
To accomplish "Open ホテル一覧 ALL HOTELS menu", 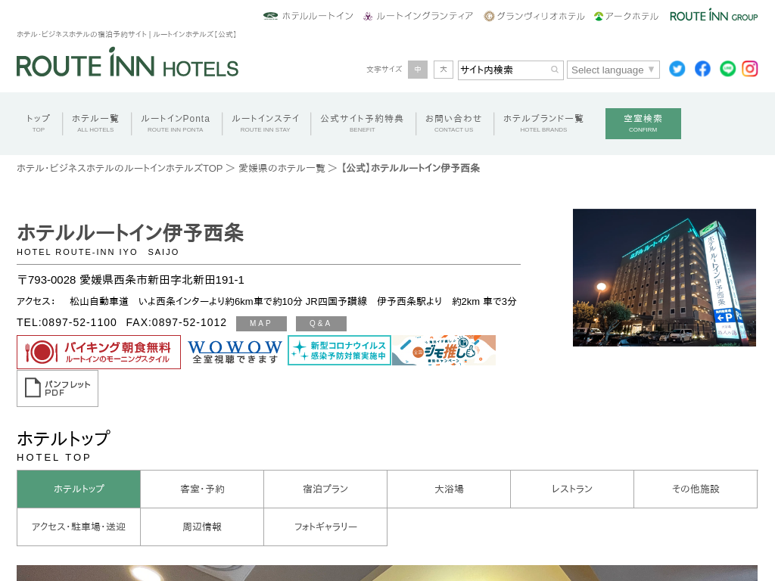I will [x=95, y=123].
